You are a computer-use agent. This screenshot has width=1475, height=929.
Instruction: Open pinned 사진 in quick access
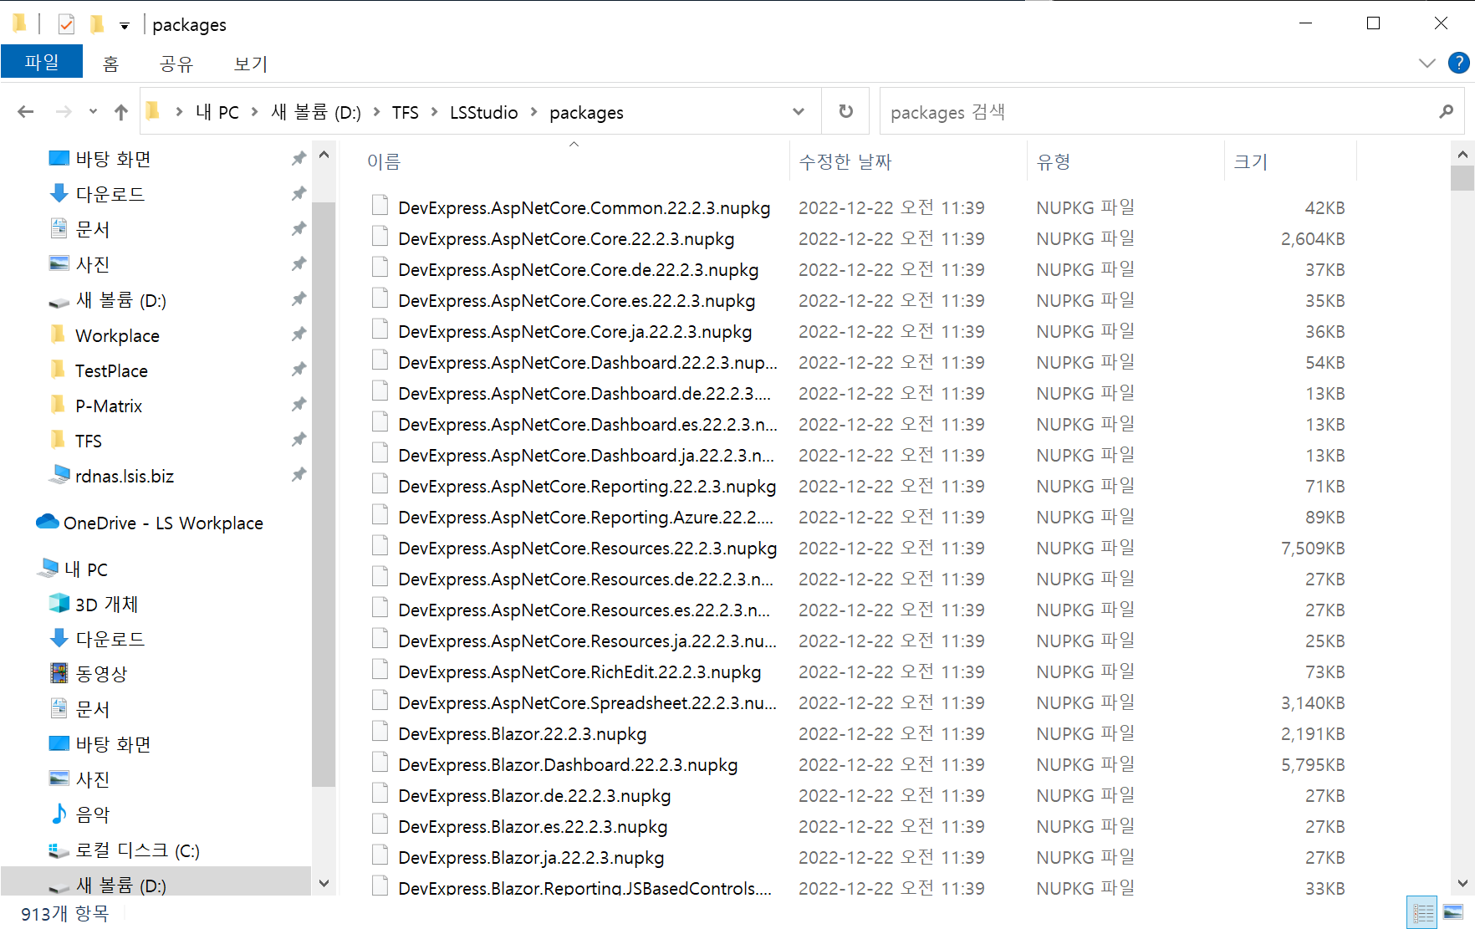tap(92, 264)
